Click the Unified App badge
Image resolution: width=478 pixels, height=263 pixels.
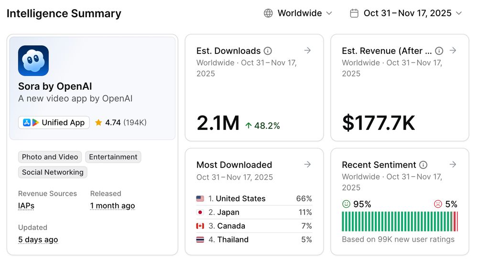(54, 123)
